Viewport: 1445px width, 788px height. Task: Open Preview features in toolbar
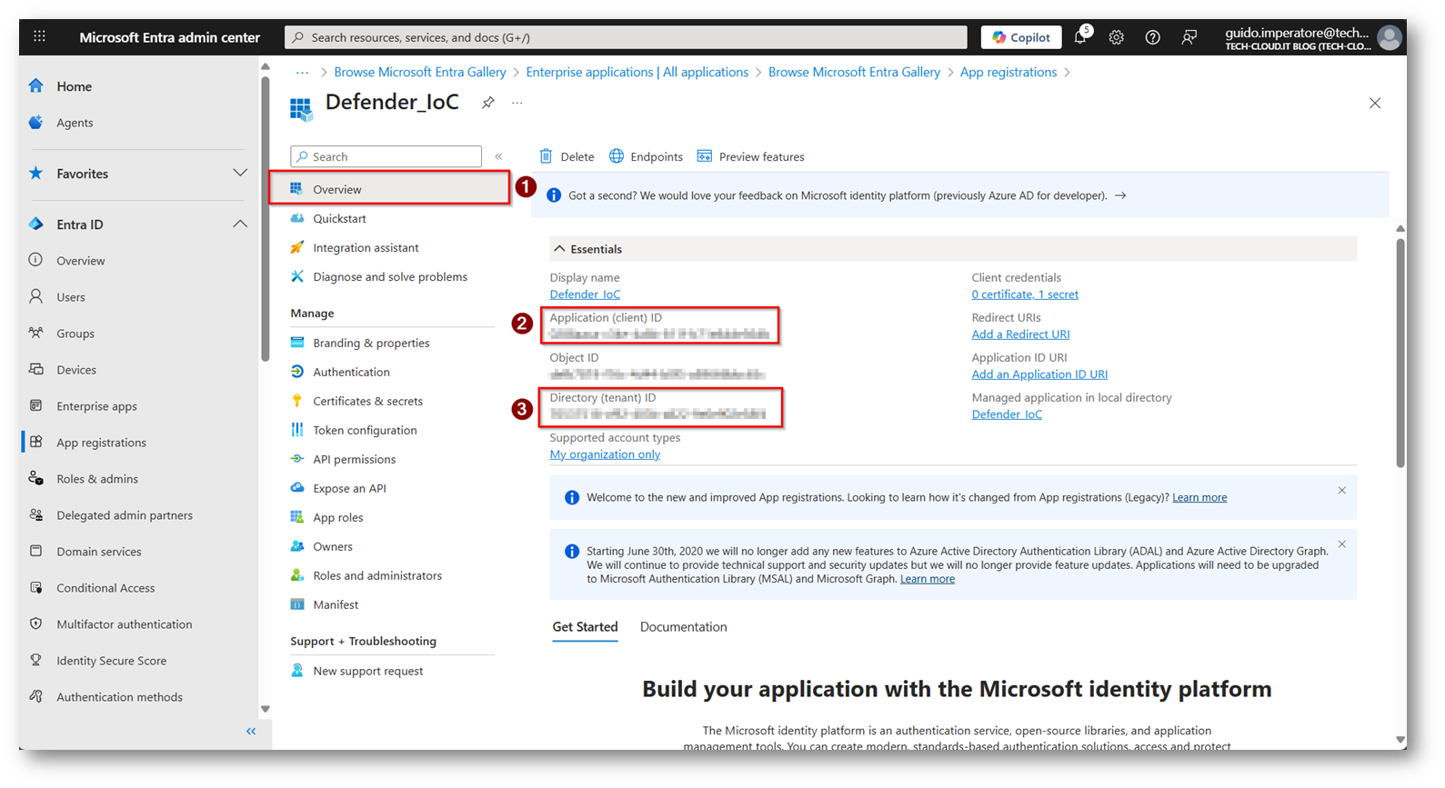(x=750, y=156)
